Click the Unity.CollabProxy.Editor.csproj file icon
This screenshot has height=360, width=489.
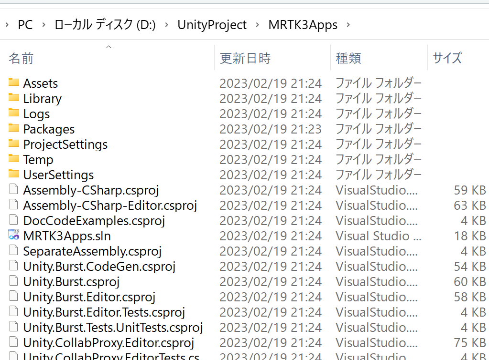pos(14,341)
